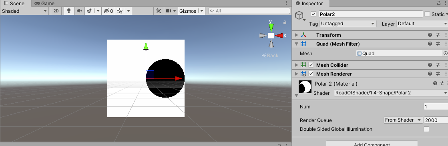
Task: Open Polar 2 material help reference
Action: click(x=435, y=84)
